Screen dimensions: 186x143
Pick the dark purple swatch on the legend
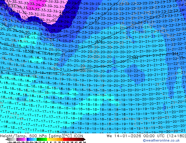pyautogui.click(x=17, y=139)
